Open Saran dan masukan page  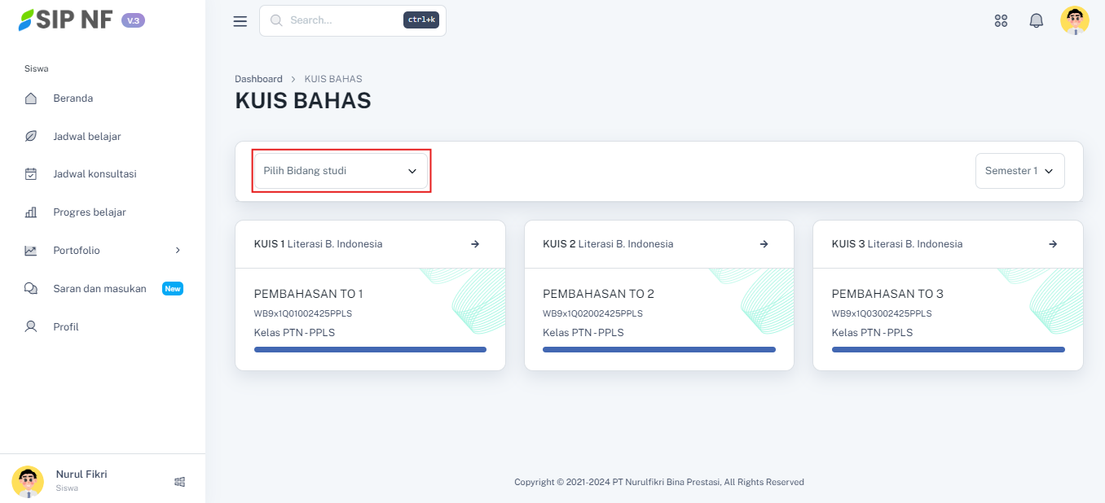pyautogui.click(x=99, y=289)
